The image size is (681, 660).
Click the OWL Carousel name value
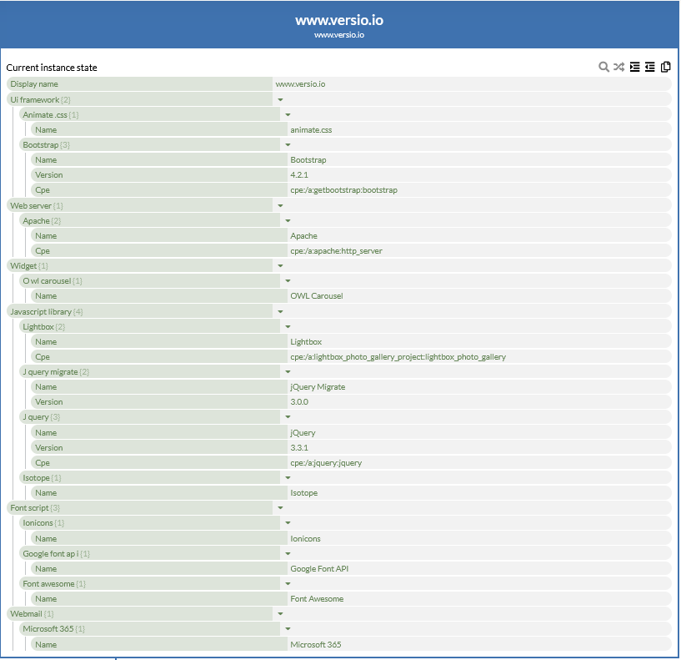point(317,296)
